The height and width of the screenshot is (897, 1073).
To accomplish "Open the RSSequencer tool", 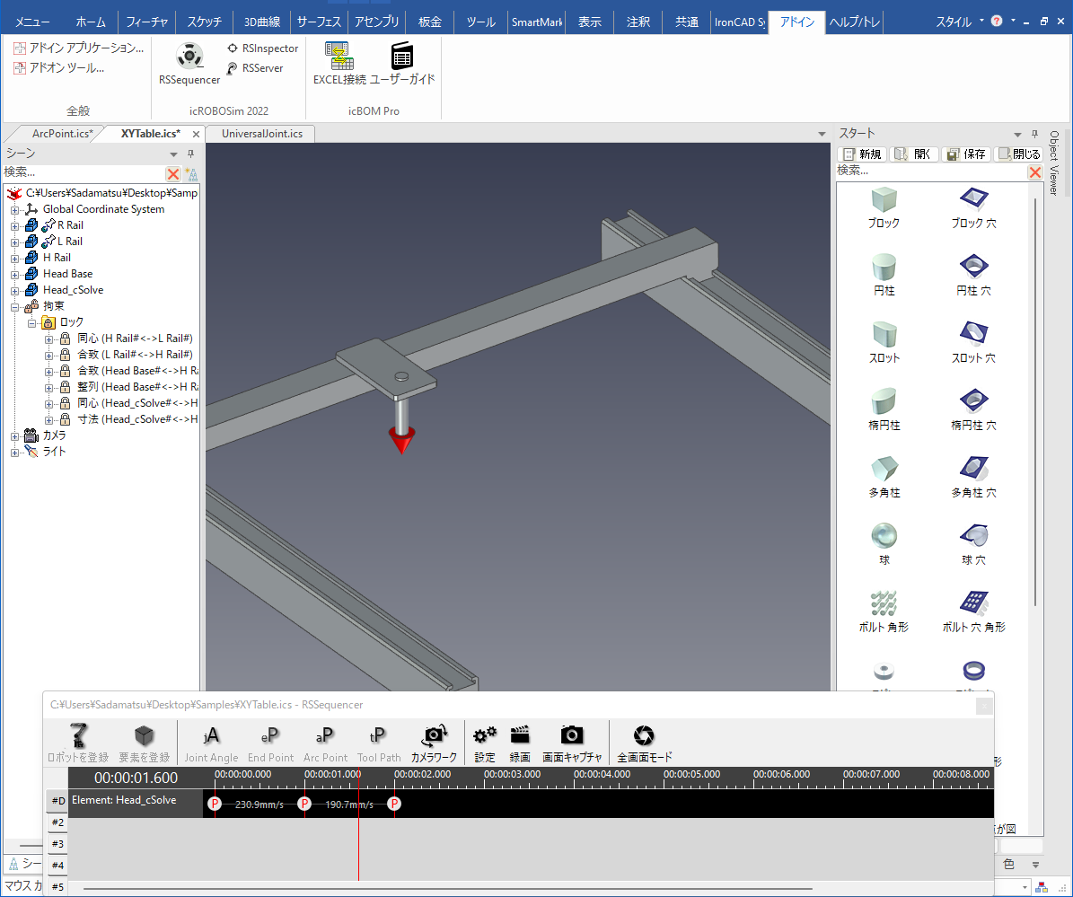I will coord(189,64).
